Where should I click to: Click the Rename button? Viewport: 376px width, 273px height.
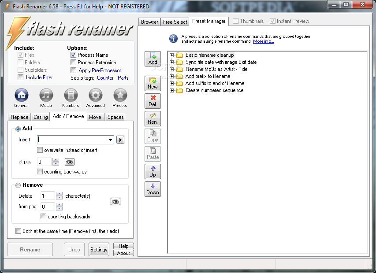pos(30,250)
